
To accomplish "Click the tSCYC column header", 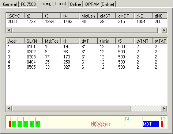I will (15, 16).
